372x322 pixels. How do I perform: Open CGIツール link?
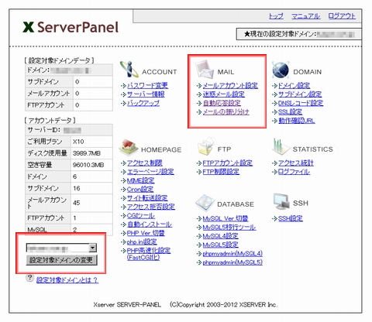coord(141,215)
